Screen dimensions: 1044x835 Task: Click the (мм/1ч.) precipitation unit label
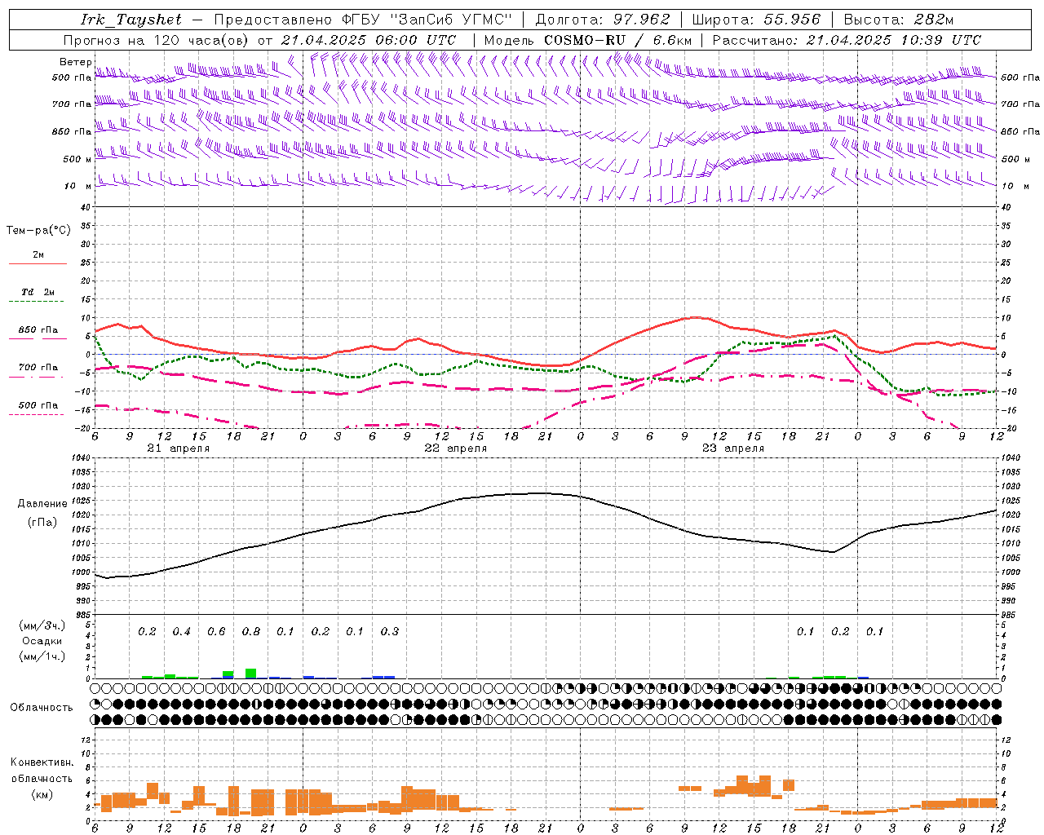[x=42, y=656]
